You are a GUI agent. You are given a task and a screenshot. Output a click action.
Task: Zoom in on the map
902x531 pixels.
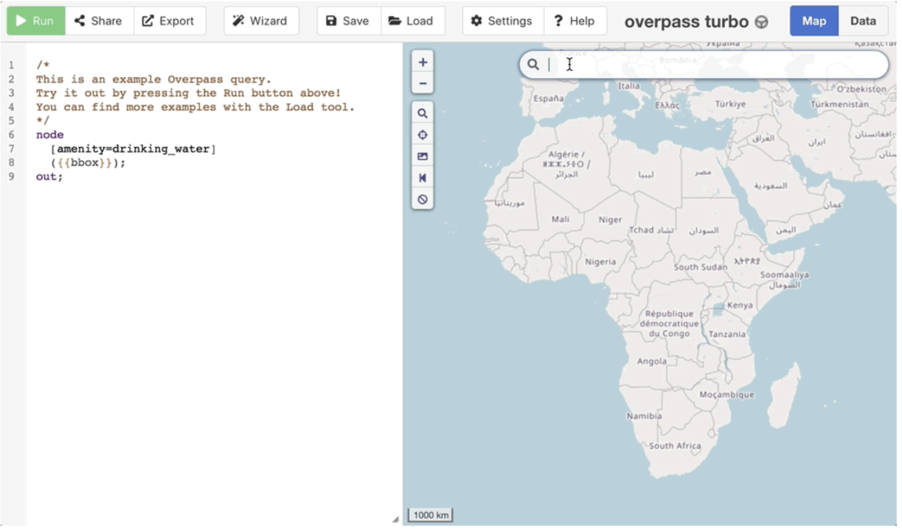point(422,62)
